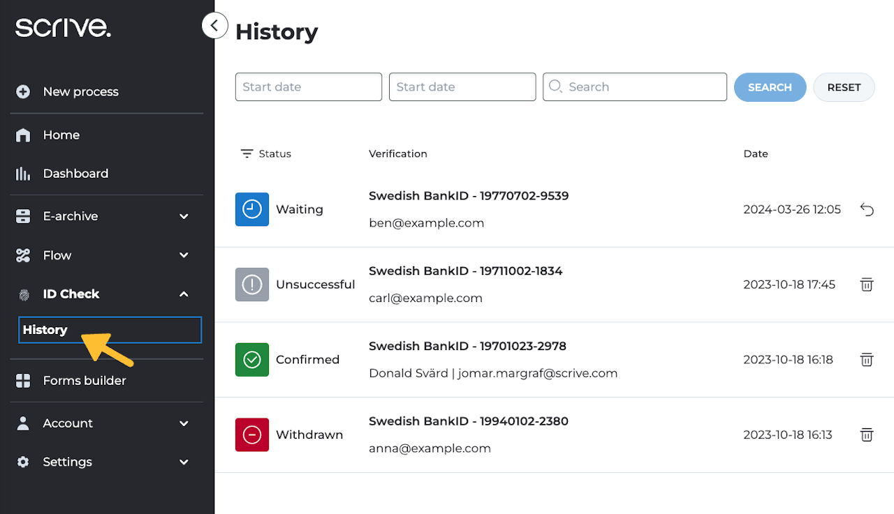
Task: Collapse the ID Check section
Action: [184, 294]
